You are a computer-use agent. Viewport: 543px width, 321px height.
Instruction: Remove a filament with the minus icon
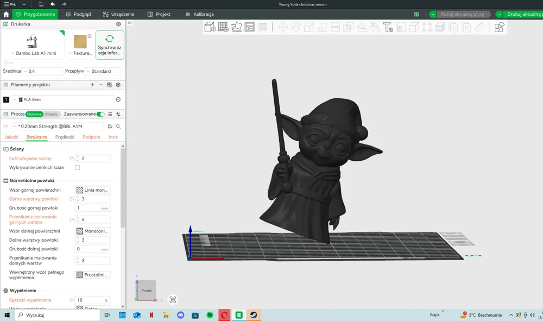coord(101,85)
